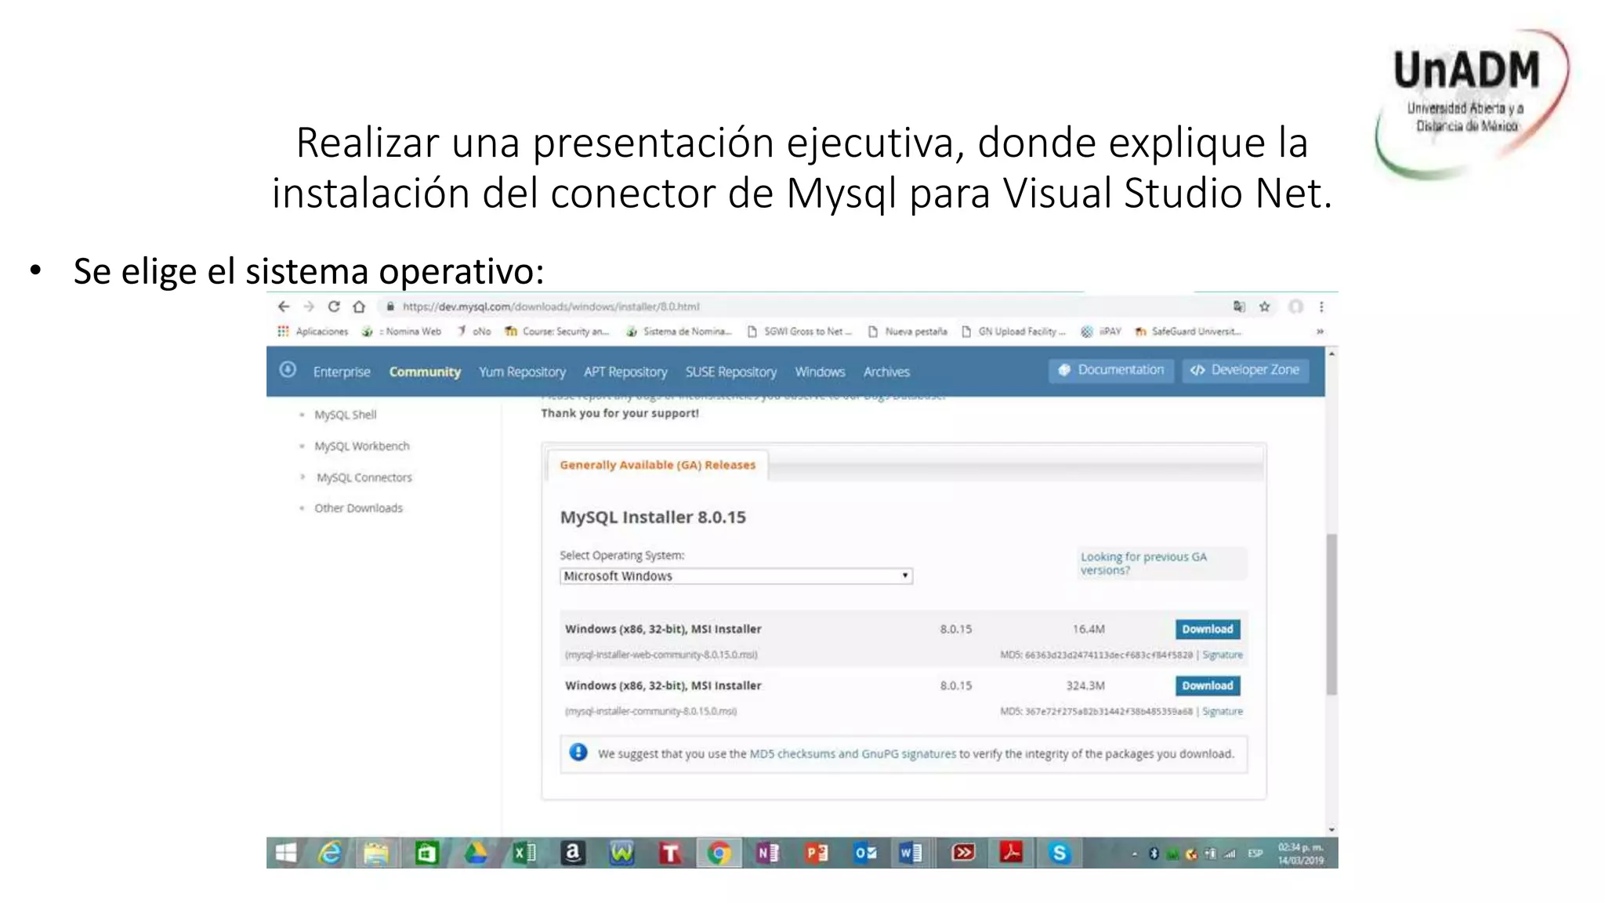Bookmark this page with the star icon
Image resolution: width=1605 pixels, height=903 pixels.
click(1264, 306)
